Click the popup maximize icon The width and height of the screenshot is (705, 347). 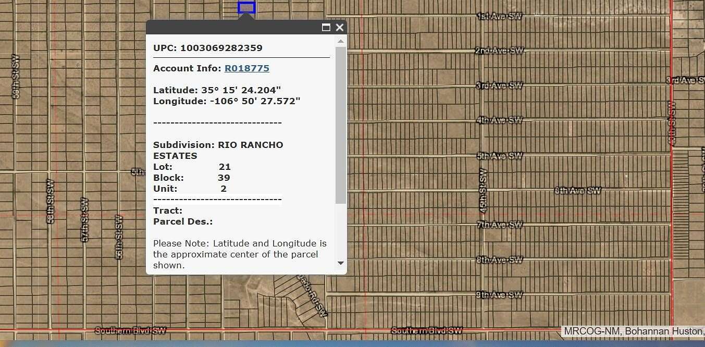click(326, 27)
